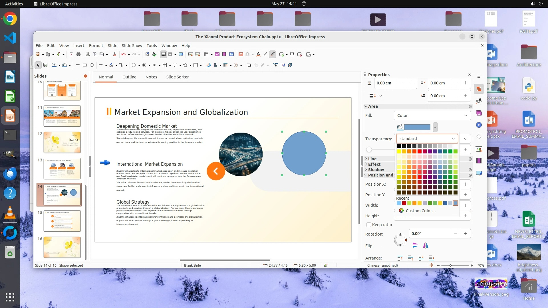Expand the Shadow section
The width and height of the screenshot is (548, 308).
(x=376, y=170)
